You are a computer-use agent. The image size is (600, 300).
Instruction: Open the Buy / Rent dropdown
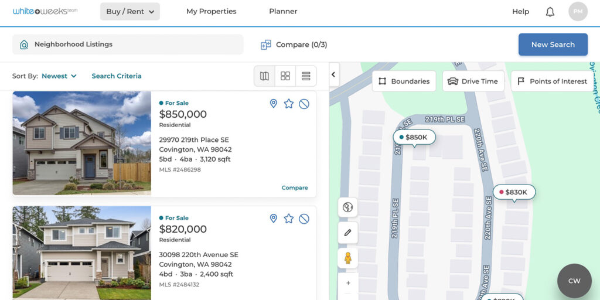pyautogui.click(x=130, y=12)
